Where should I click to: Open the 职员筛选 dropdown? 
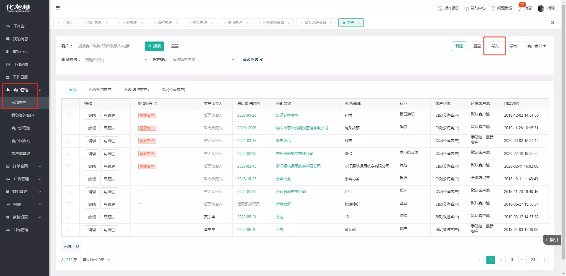pyautogui.click(x=116, y=60)
